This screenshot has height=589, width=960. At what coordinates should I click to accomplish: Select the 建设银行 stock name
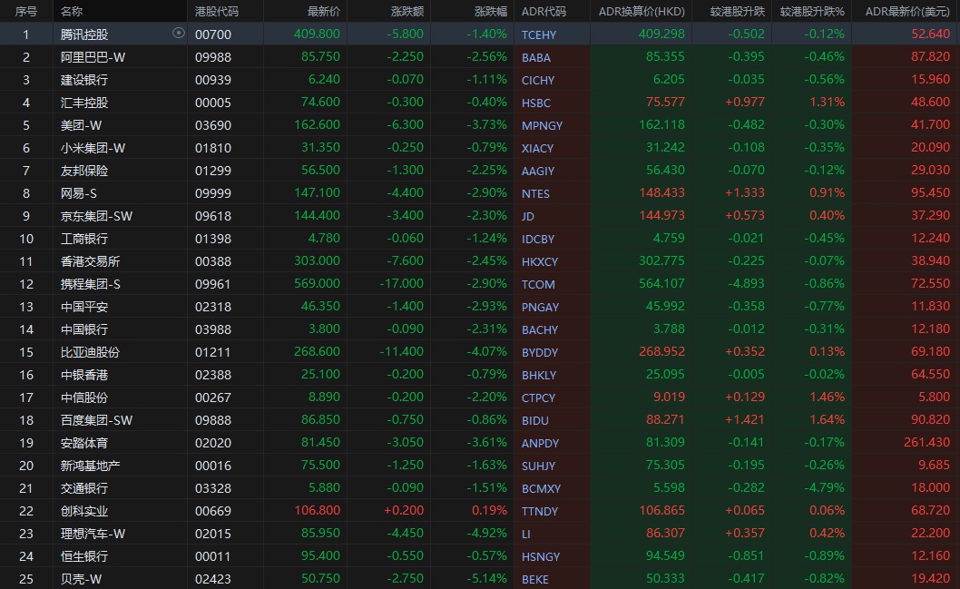(x=84, y=80)
